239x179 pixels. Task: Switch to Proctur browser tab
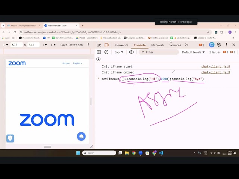(x=23, y=26)
